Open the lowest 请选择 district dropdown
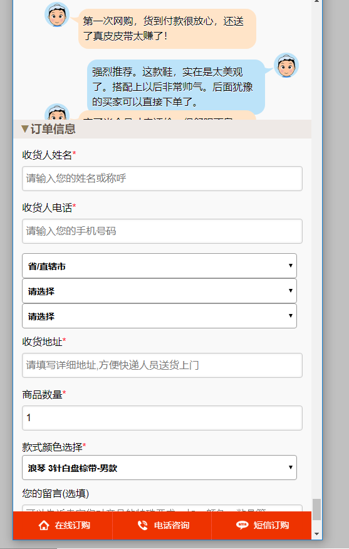The image size is (349, 549). point(159,316)
